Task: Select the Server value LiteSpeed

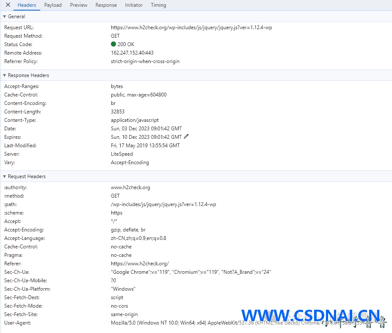Action: pos(122,154)
